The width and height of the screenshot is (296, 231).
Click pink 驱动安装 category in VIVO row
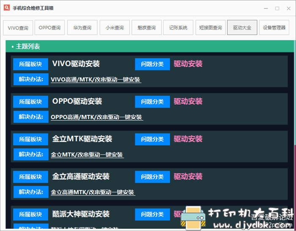pyautogui.click(x=188, y=64)
